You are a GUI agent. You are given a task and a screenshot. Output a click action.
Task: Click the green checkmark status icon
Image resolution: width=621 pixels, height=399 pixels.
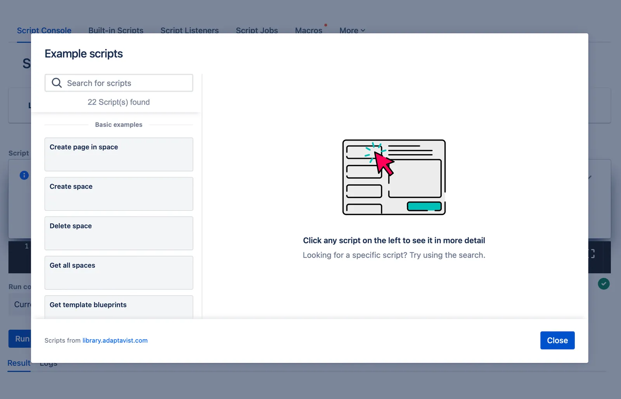(x=604, y=284)
